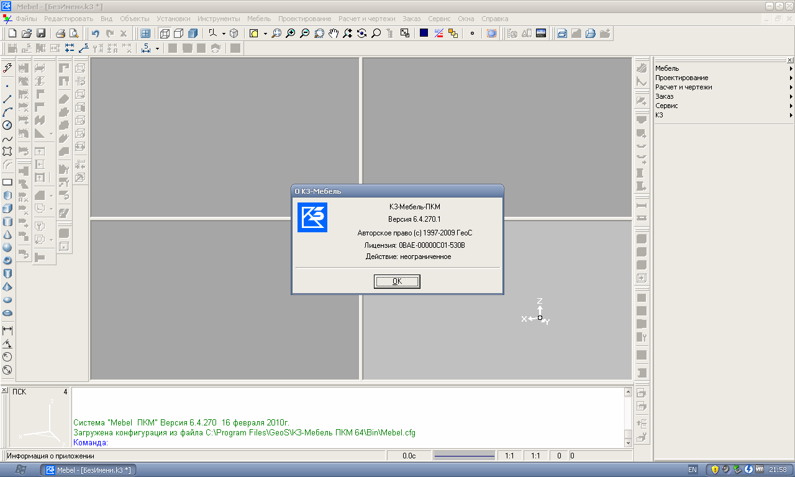Close the ПСК coordinate panel
Viewport: 795px width, 477px height.
(4, 390)
